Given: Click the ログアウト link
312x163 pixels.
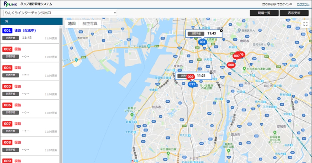Looking at the screenshot, I should 303,4.
